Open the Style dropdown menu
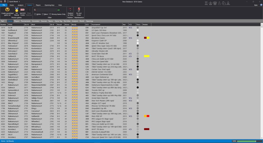The height and width of the screenshot is (143, 263). point(256,5)
